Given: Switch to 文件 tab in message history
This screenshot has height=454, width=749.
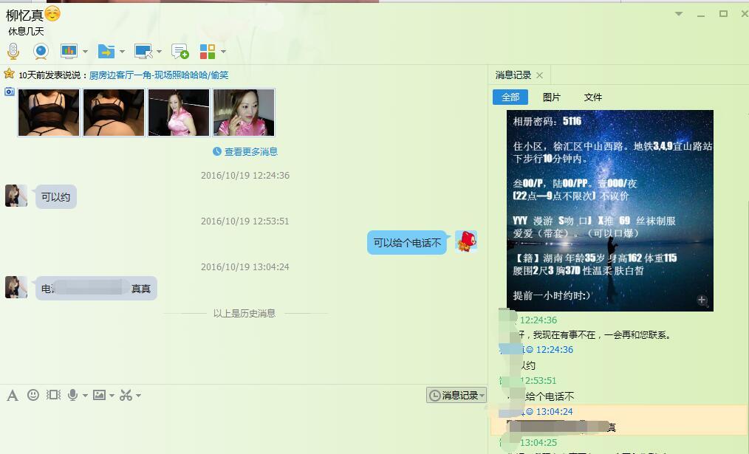Looking at the screenshot, I should tap(593, 97).
